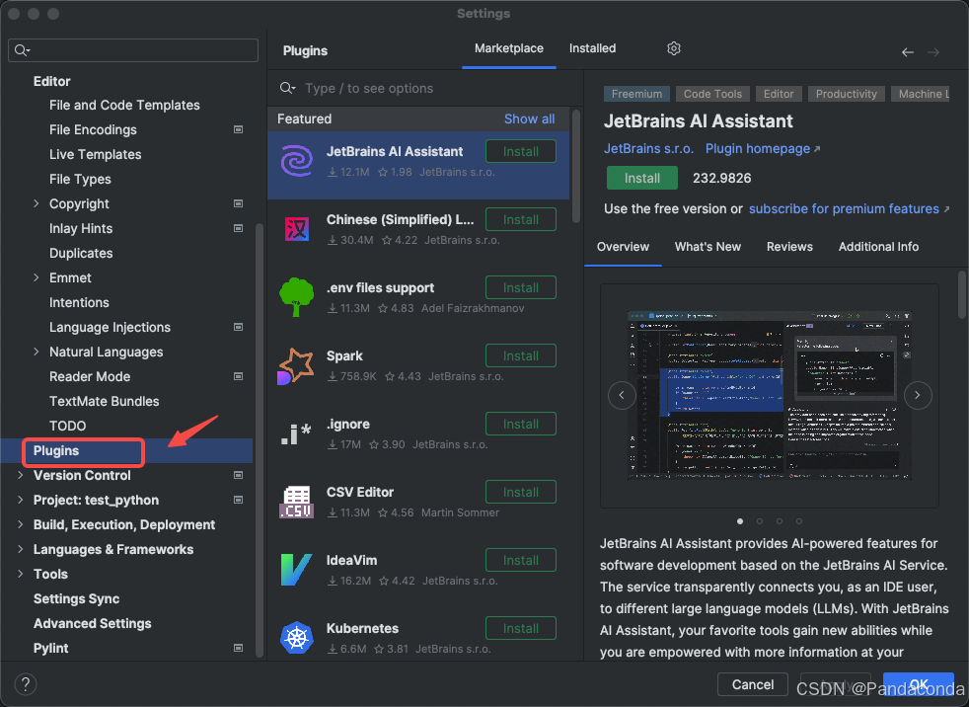The width and height of the screenshot is (969, 707).
Task: Open the Additional Info tab
Action: click(878, 247)
